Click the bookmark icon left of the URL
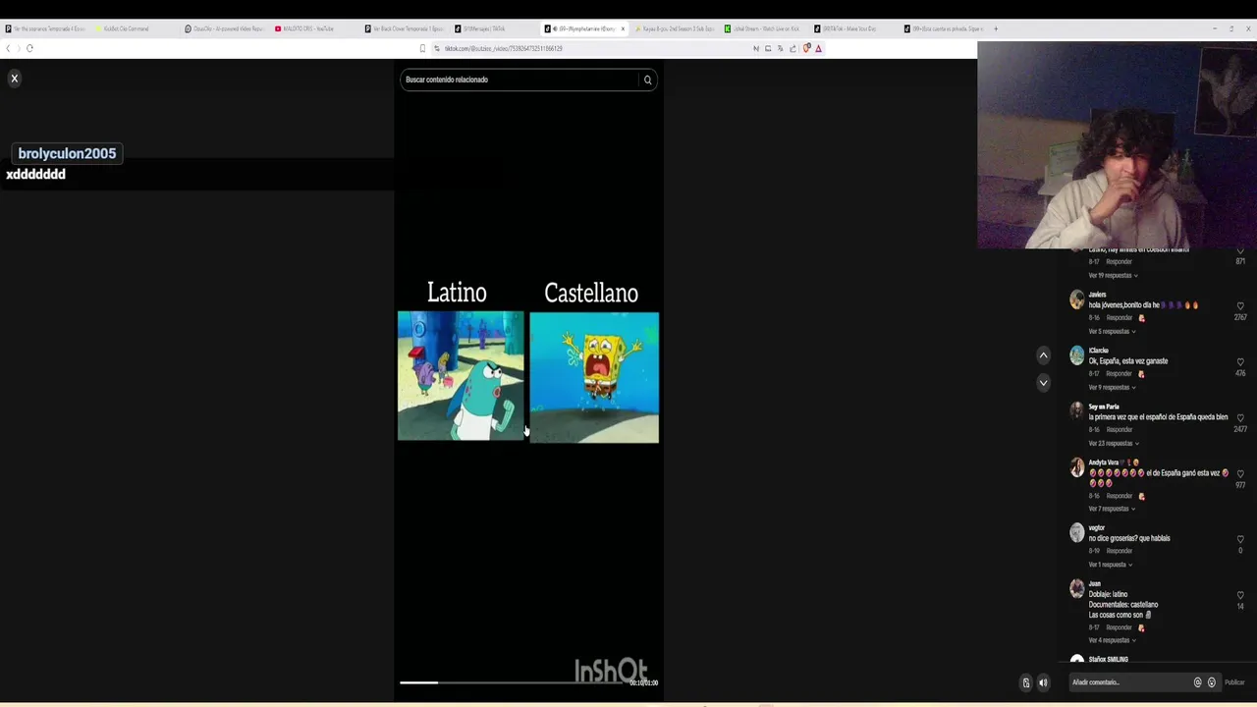Screen dimensions: 1257x707 [422, 48]
